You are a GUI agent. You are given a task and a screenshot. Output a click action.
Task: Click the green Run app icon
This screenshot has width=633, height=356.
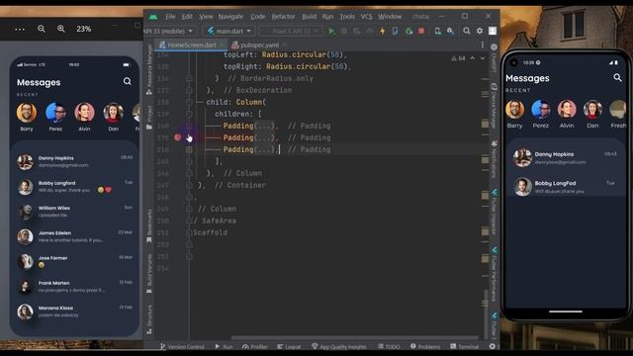[x=331, y=31]
